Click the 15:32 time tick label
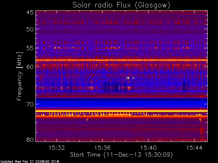The width and height of the screenshot is (218, 163). pos(57,148)
